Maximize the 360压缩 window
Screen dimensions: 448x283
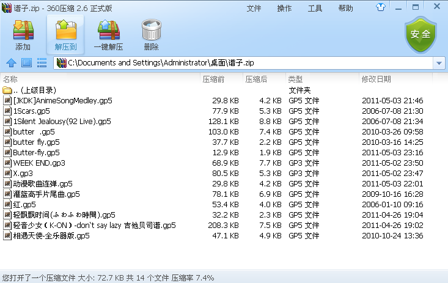pos(416,7)
